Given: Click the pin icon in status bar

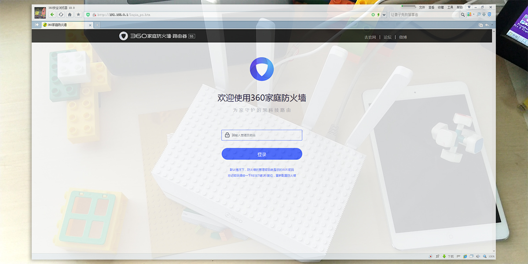Looking at the screenshot, I should 437,256.
